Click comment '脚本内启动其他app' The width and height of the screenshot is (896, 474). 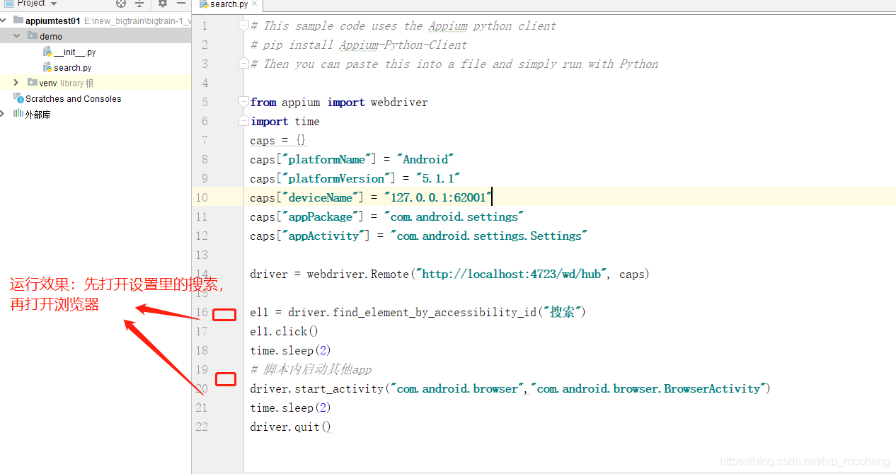(311, 369)
